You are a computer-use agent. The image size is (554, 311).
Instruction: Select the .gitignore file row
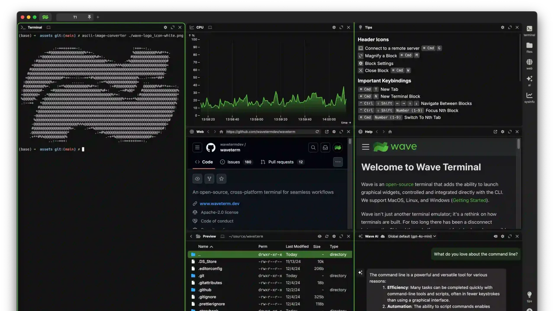click(x=270, y=297)
